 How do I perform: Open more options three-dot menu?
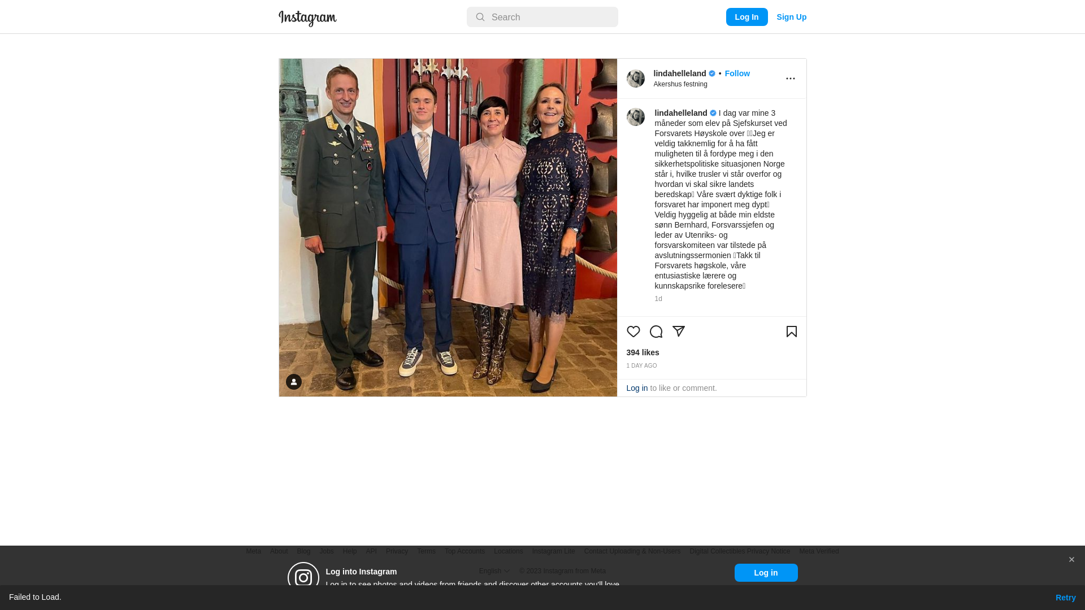[790, 79]
